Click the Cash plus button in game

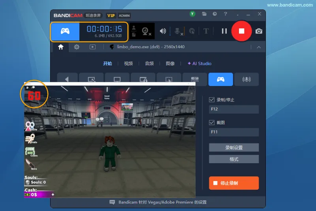pos(53,194)
